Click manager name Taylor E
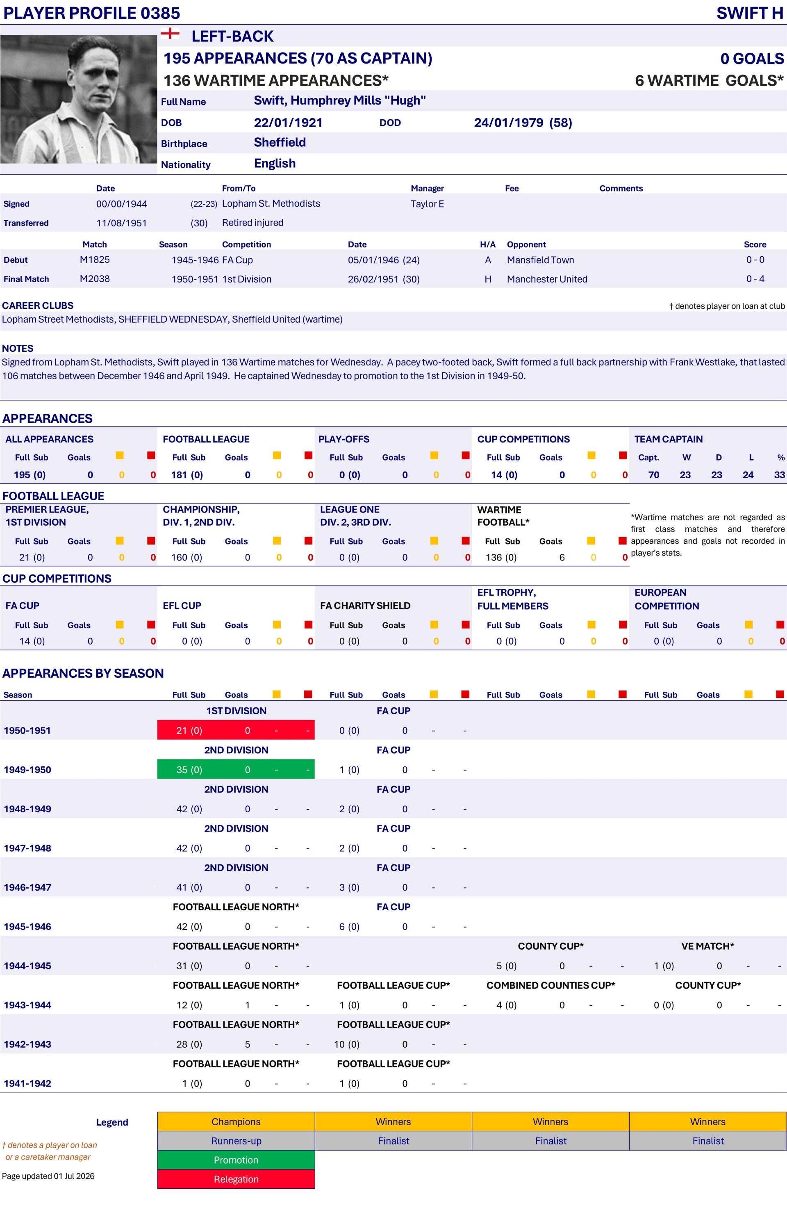Viewport: 787px width, 1208px height. (x=427, y=203)
